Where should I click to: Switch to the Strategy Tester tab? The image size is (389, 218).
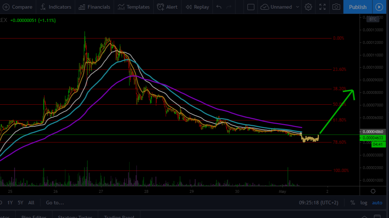[75, 216]
